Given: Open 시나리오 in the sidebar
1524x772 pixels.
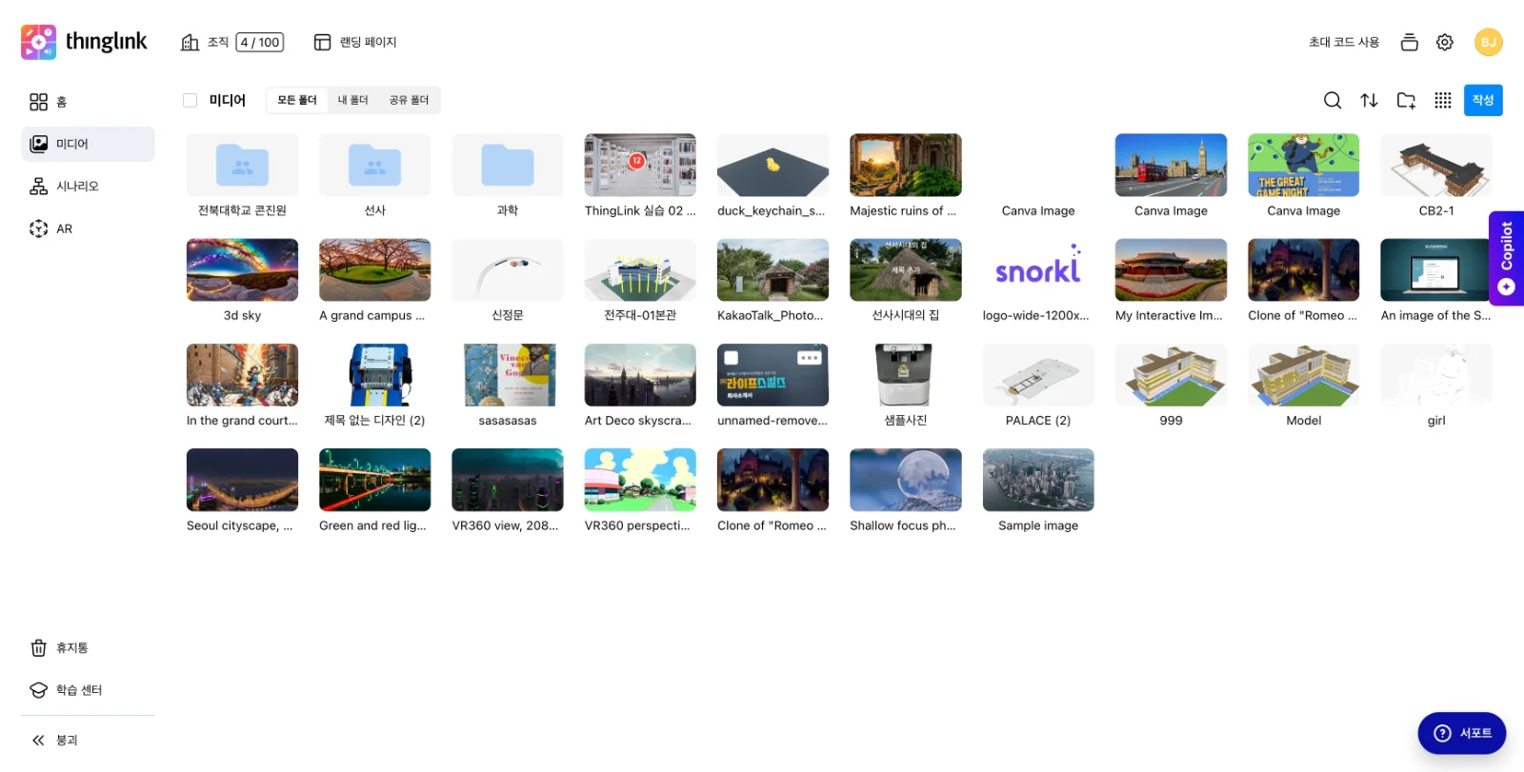Looking at the screenshot, I should (88, 187).
